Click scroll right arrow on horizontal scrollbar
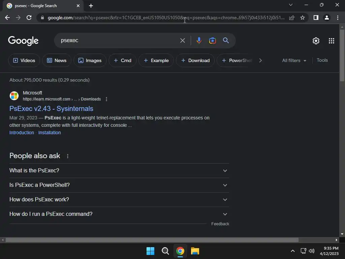Viewport: 345px width, 259px height. tap(337, 240)
